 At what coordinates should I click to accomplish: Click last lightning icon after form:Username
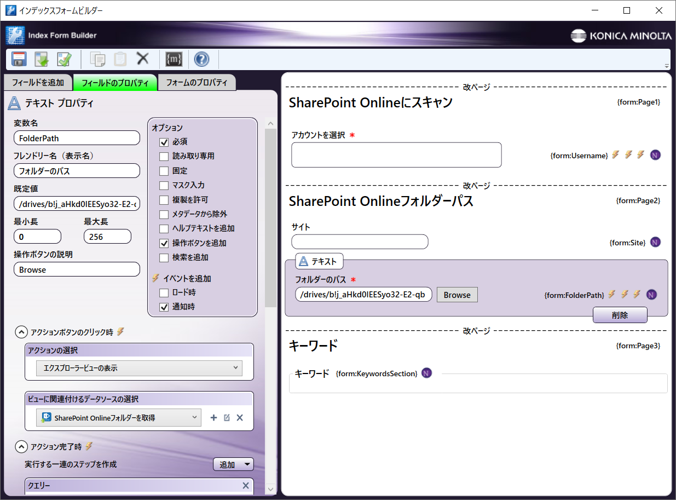point(640,155)
